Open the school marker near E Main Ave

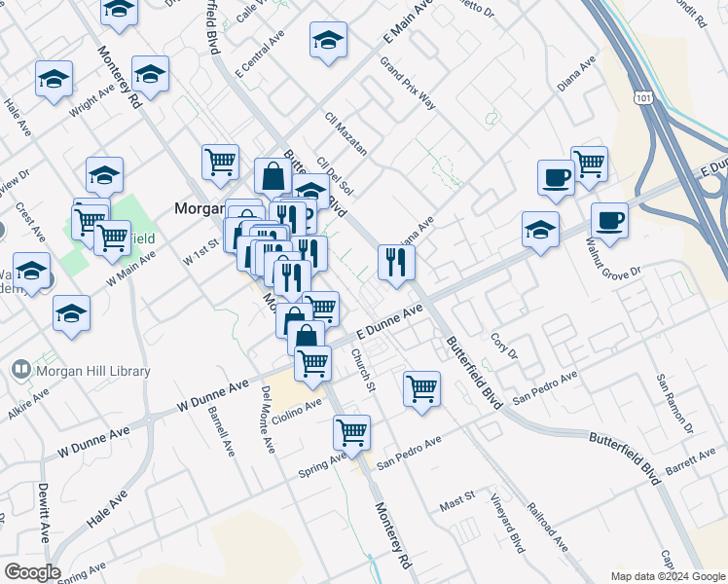(x=328, y=42)
